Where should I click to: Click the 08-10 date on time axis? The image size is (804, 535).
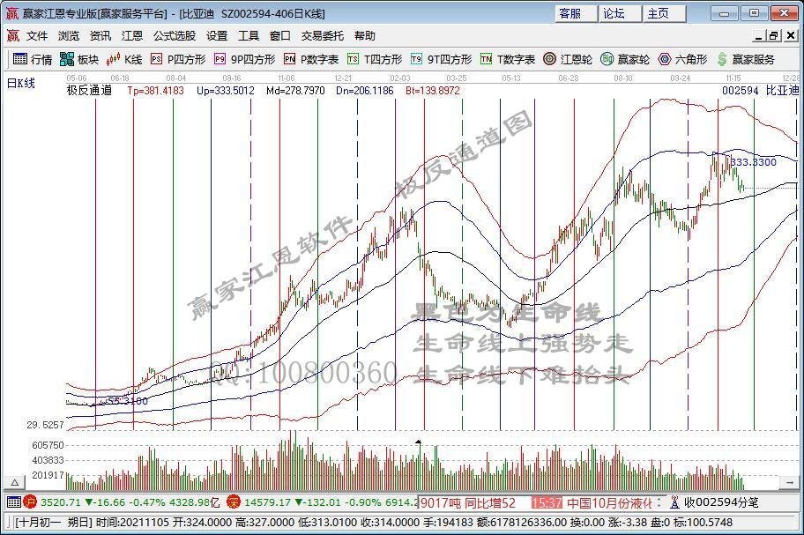623,78
